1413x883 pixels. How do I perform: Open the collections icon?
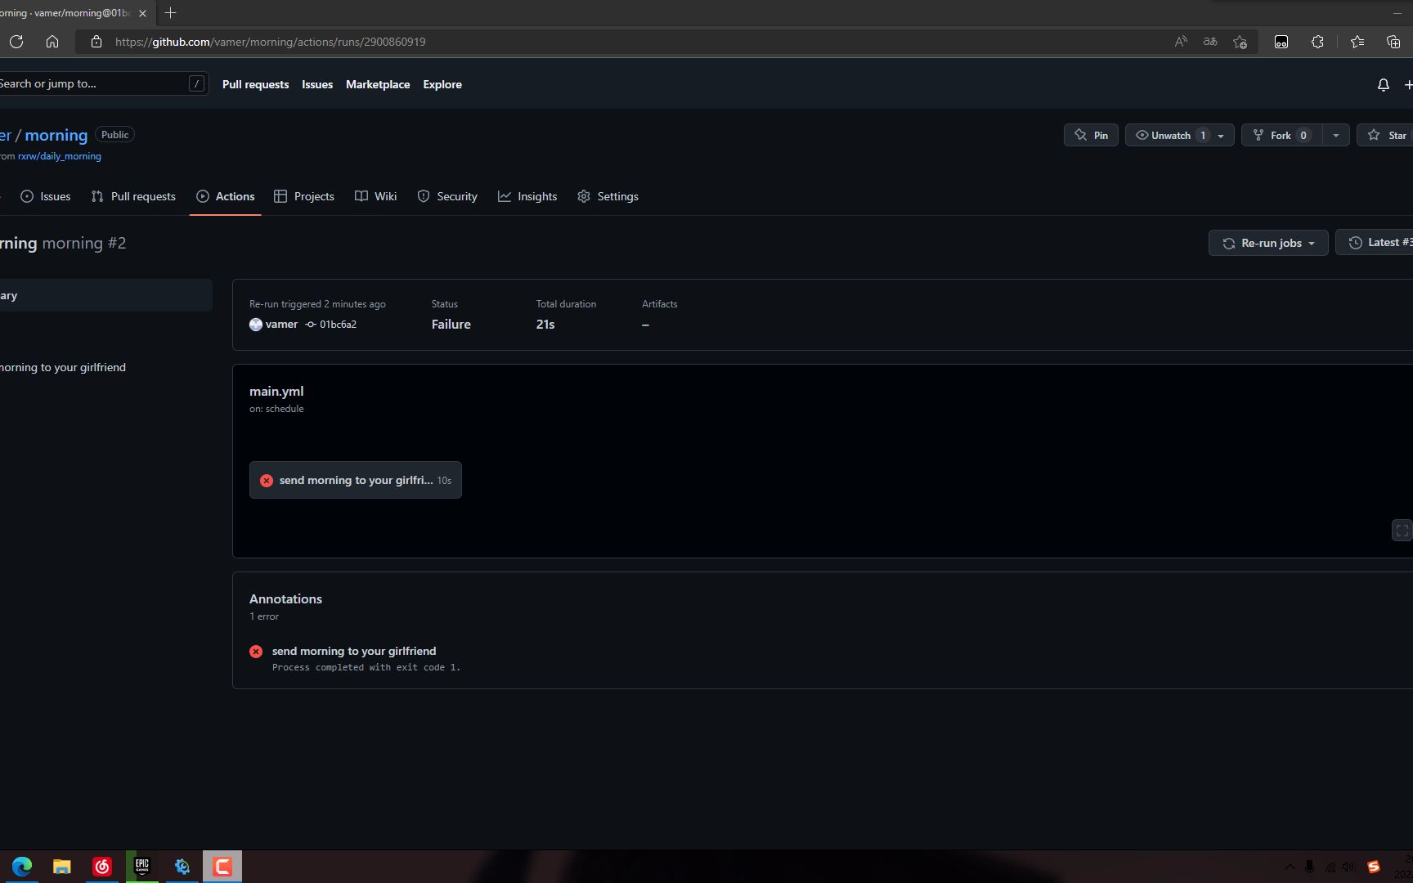[1393, 42]
